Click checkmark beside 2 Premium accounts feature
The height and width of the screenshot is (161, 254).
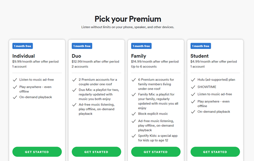(75, 80)
